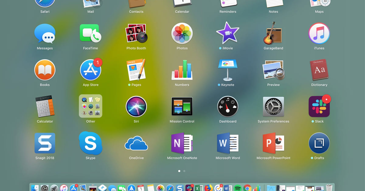This screenshot has height=191, width=365.
Task: Open the Books app
Action: [x=45, y=70]
